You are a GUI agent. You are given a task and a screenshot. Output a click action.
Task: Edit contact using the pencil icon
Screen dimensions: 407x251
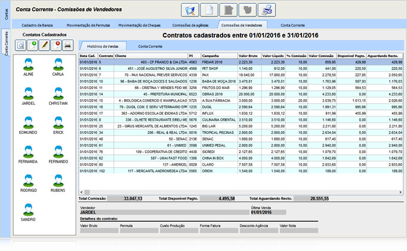(44, 45)
